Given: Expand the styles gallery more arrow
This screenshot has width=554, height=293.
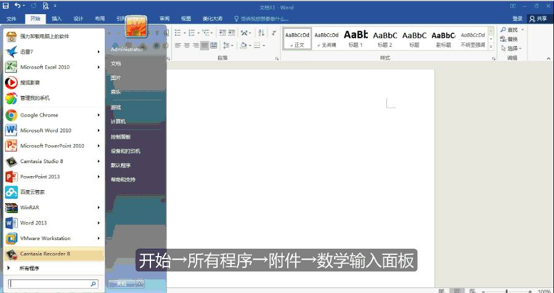Looking at the screenshot, I should pyautogui.click(x=491, y=46).
